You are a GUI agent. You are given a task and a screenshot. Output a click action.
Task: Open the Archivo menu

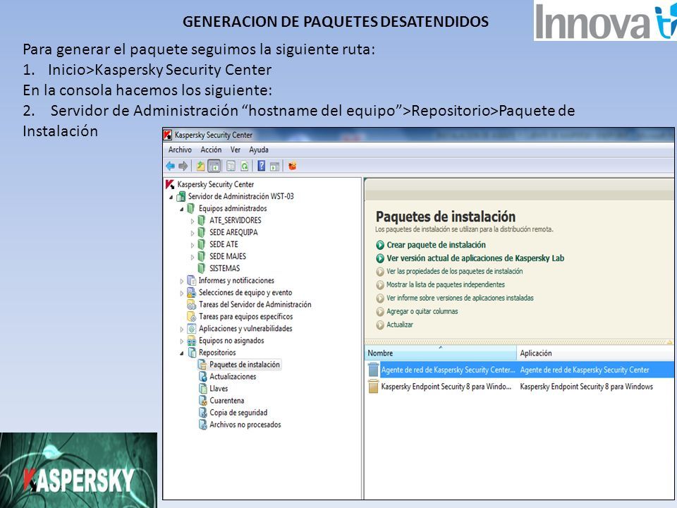[180, 150]
